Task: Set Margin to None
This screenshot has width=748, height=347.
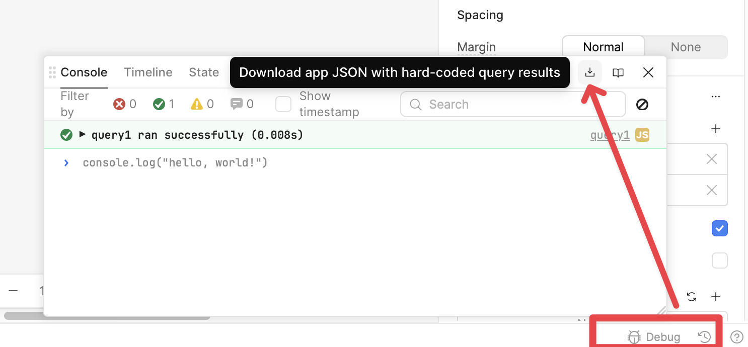Action: 686,47
